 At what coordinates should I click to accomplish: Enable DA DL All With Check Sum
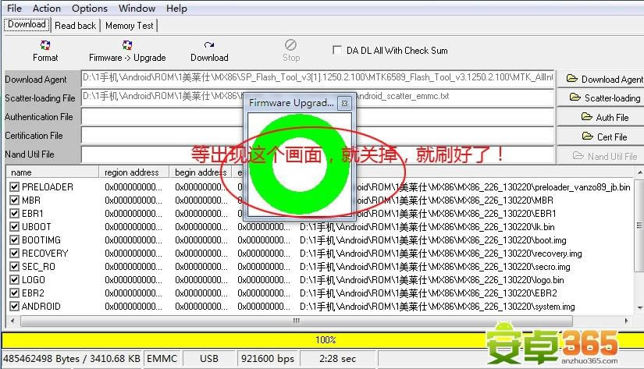[x=337, y=50]
